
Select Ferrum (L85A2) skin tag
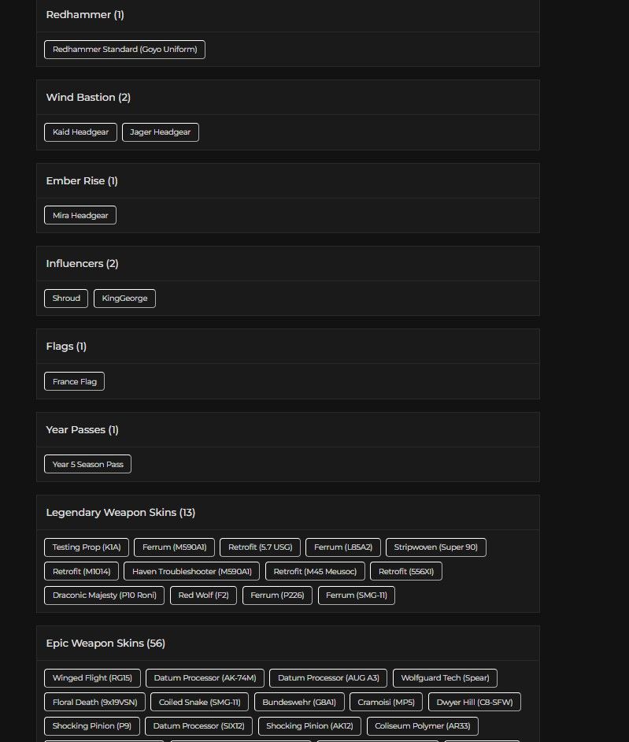coord(343,547)
